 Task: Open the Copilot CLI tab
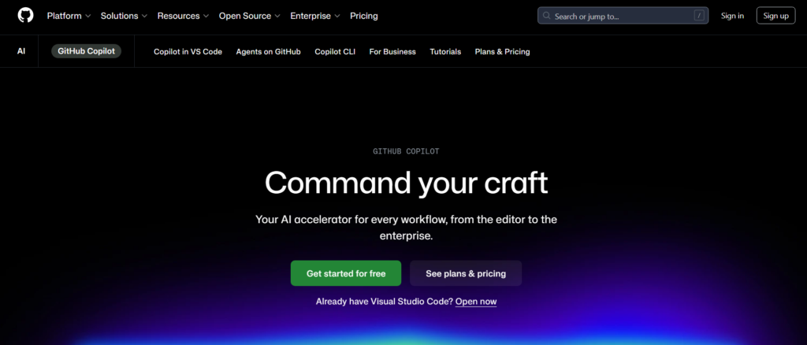point(335,51)
